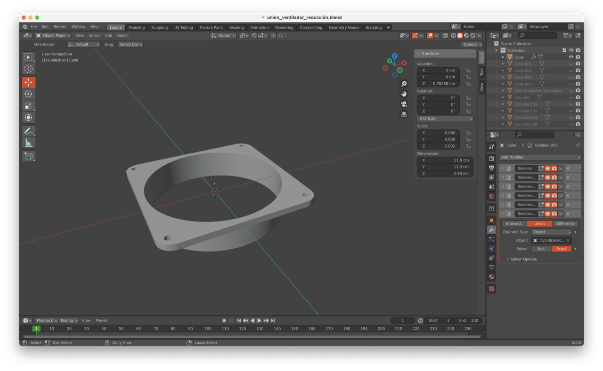Viewport: 603px width, 371px height.
Task: Activate the Measure ruler tool
Action: pyautogui.click(x=28, y=143)
